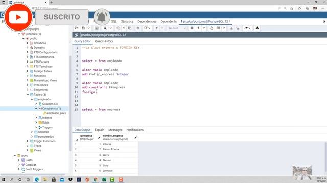This screenshot has width=327, height=183.
Task: Click connection status icon beside prueba/postgres
Action: (76, 35)
